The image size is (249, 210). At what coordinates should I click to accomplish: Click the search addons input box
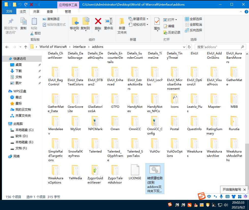tap(218, 47)
